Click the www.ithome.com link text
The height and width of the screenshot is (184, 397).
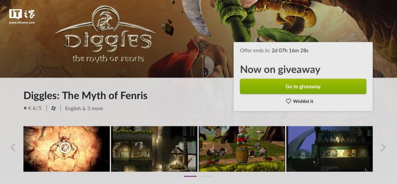(22, 23)
